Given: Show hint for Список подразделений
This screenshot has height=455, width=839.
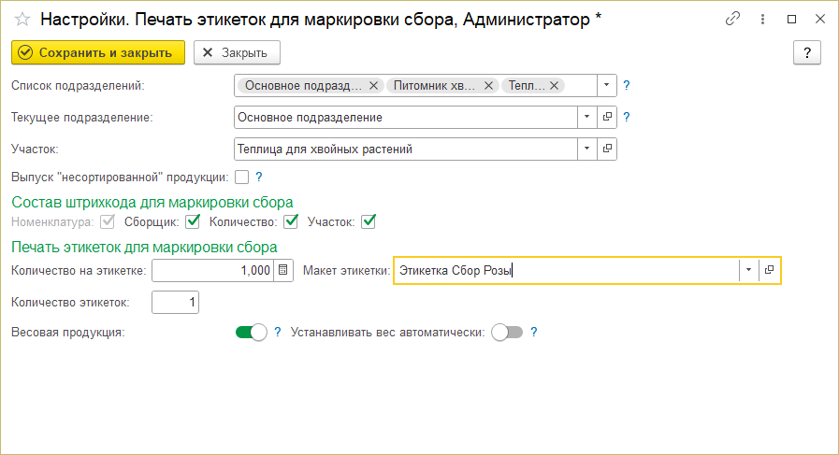Looking at the screenshot, I should 627,85.
